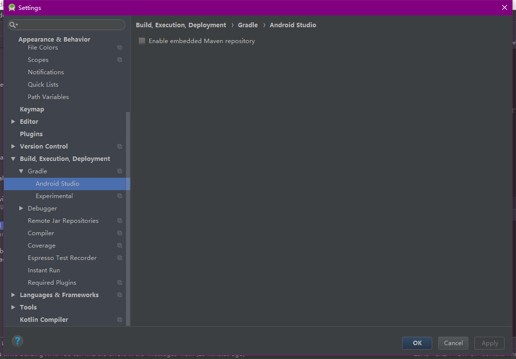Viewport: 516px width, 359px height.
Task: Expand the Version Control node
Action: (x=13, y=146)
